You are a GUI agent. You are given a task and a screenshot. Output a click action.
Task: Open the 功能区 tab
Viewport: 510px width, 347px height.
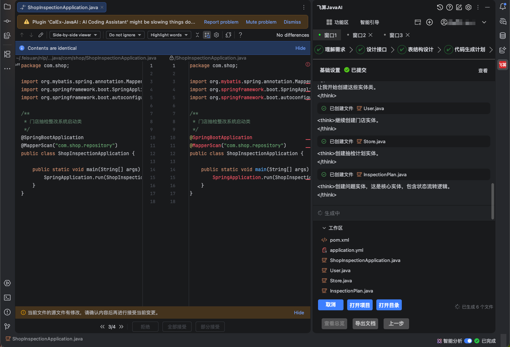[337, 22]
